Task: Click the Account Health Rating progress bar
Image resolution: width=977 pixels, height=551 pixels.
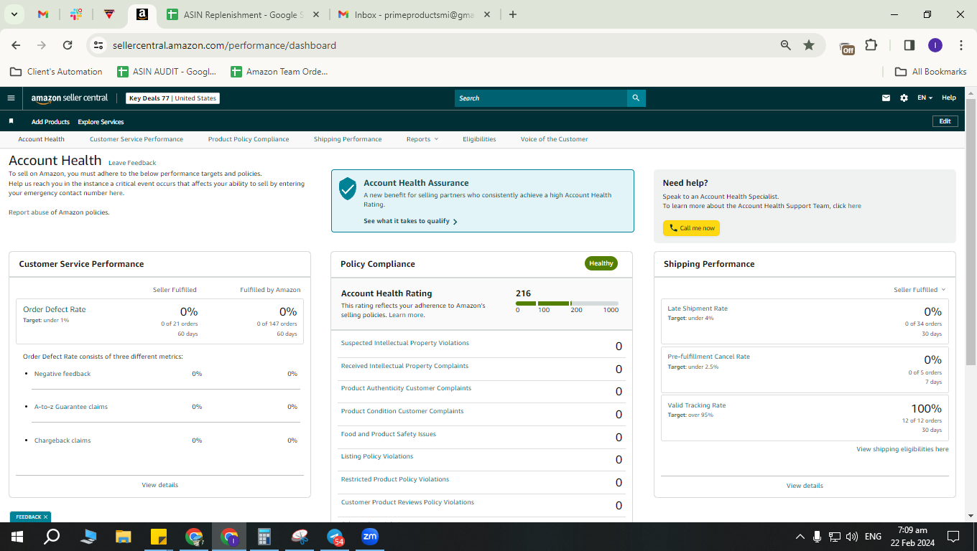Action: [x=567, y=303]
